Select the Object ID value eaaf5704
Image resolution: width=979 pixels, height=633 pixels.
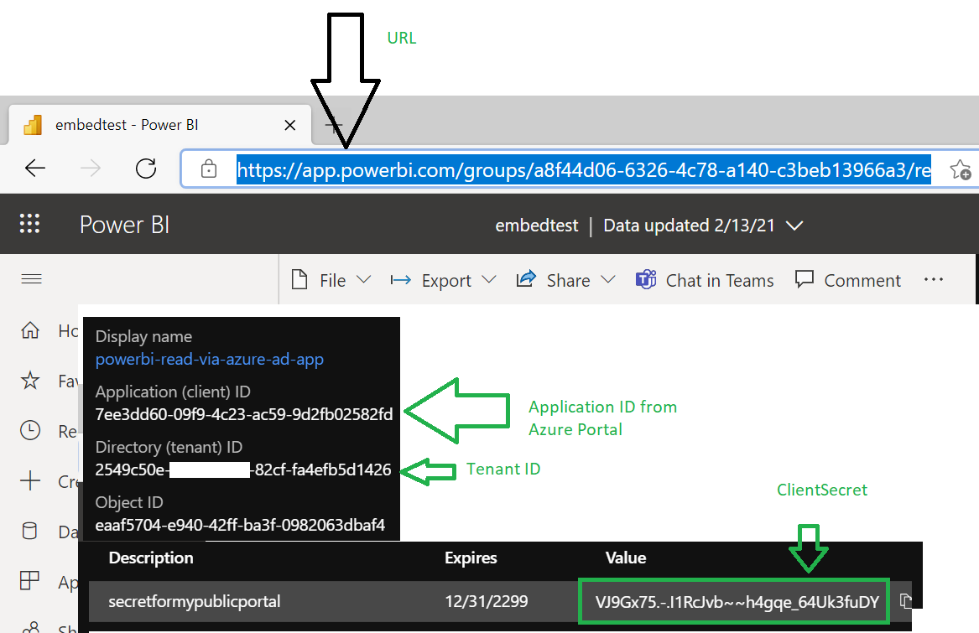pyautogui.click(x=240, y=525)
